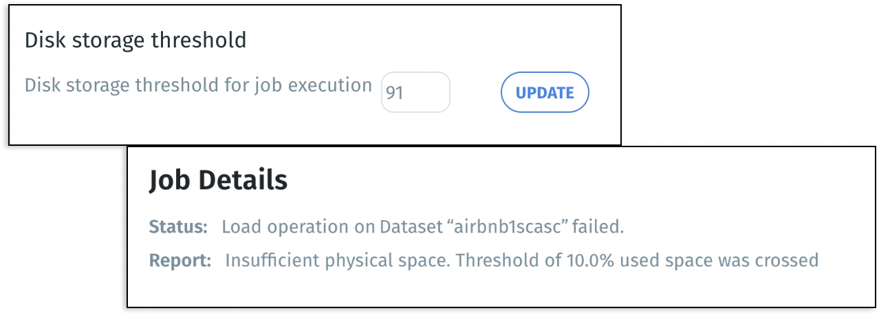Select the "Disk storage threshold for job execution" label

198,85
